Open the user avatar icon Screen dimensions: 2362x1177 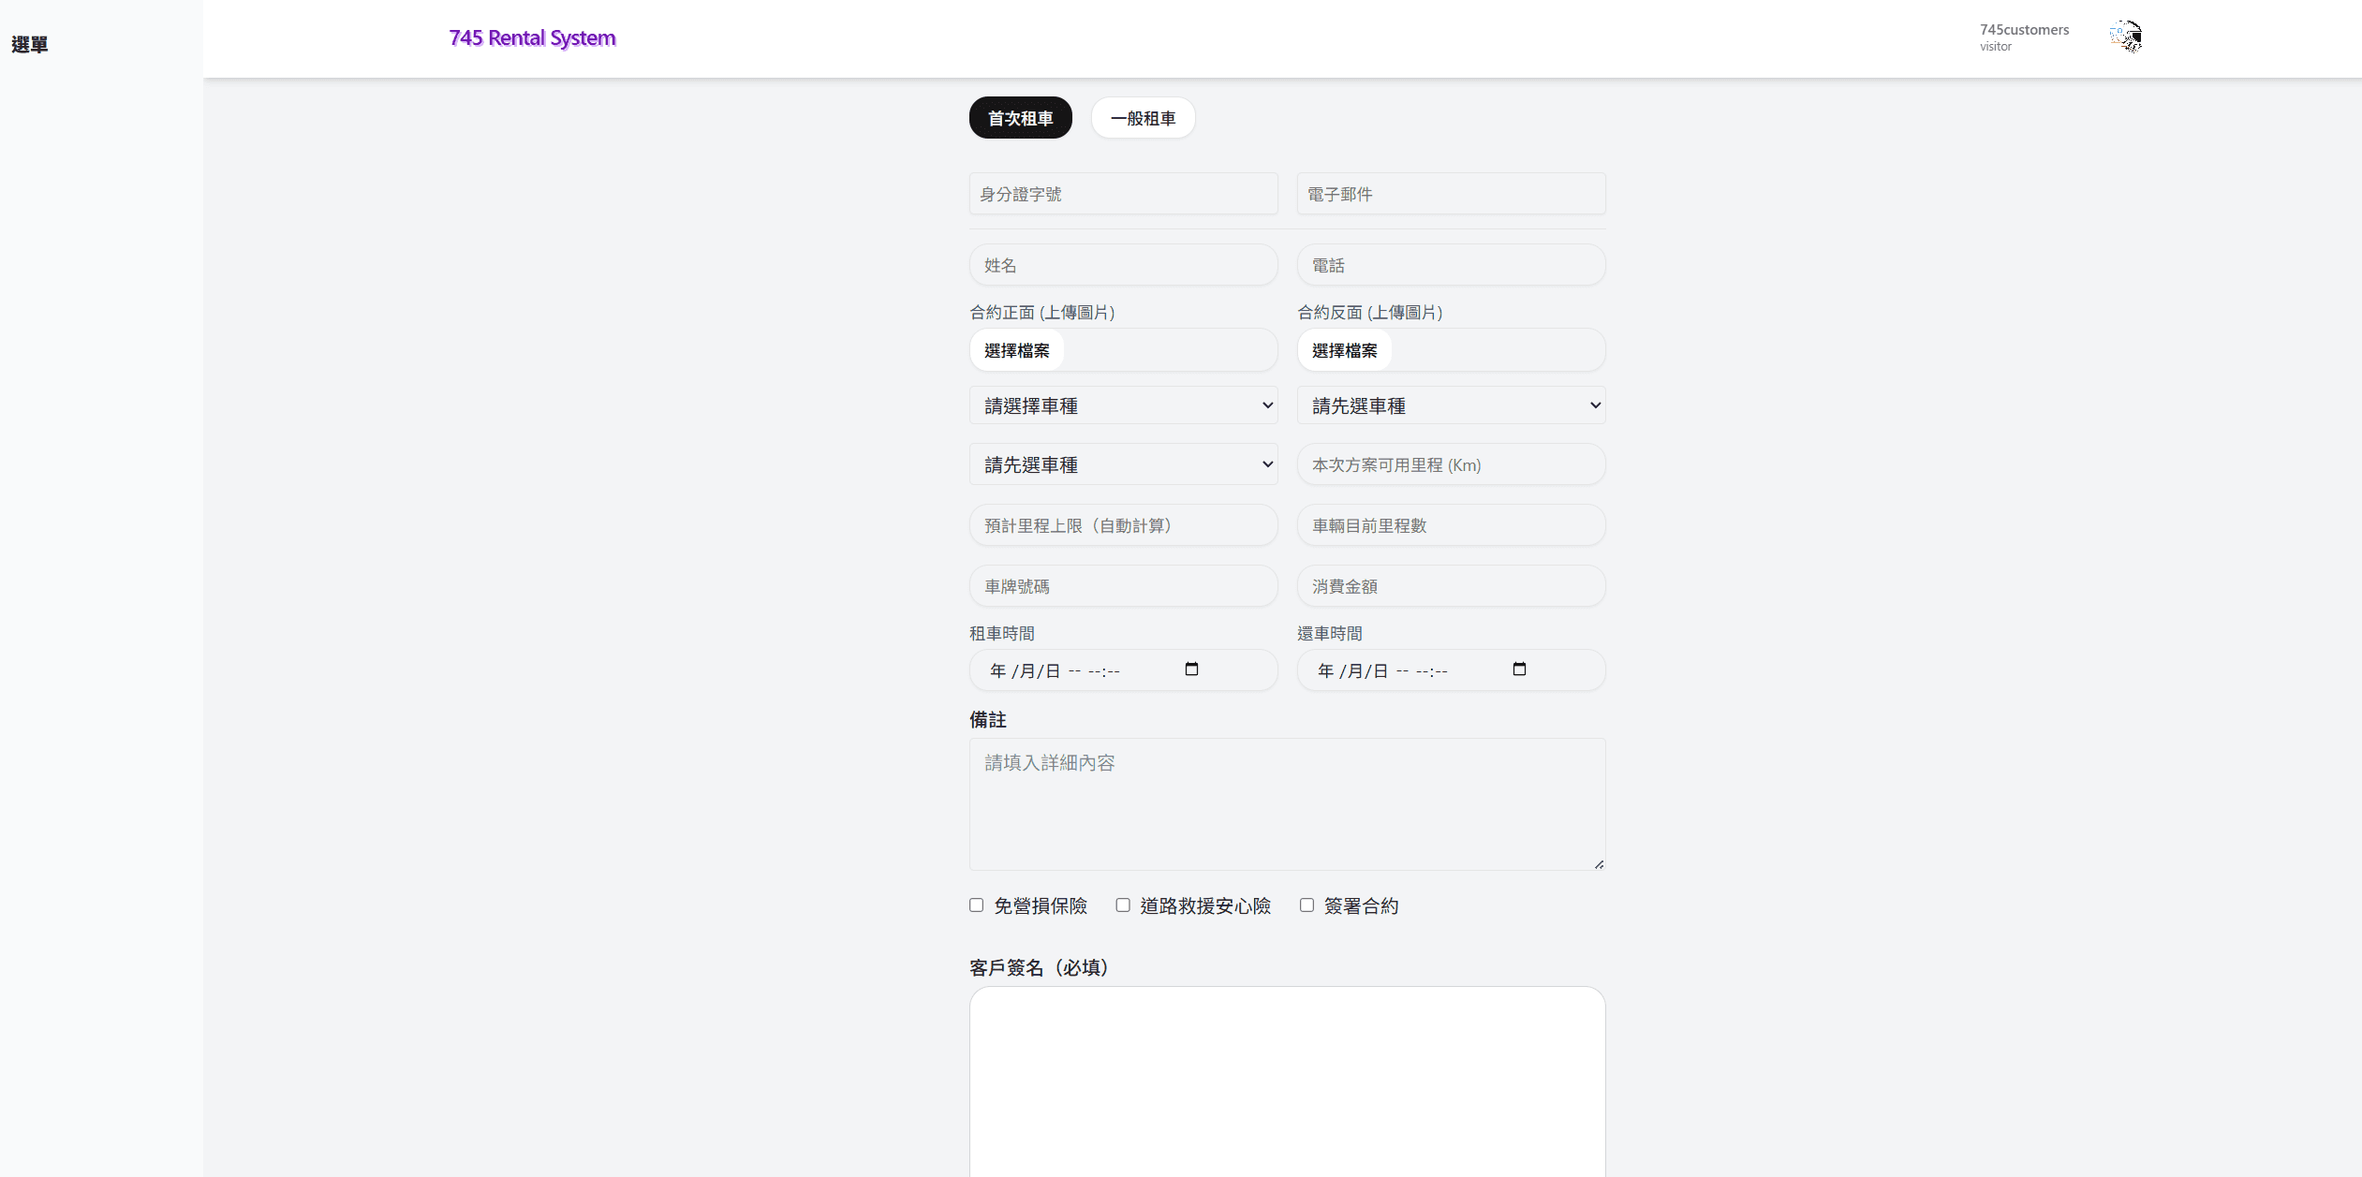[2126, 37]
